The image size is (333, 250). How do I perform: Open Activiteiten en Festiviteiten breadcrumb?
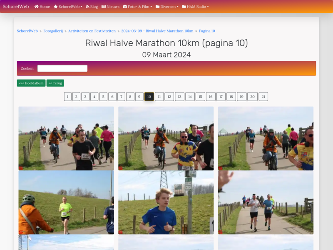92,31
